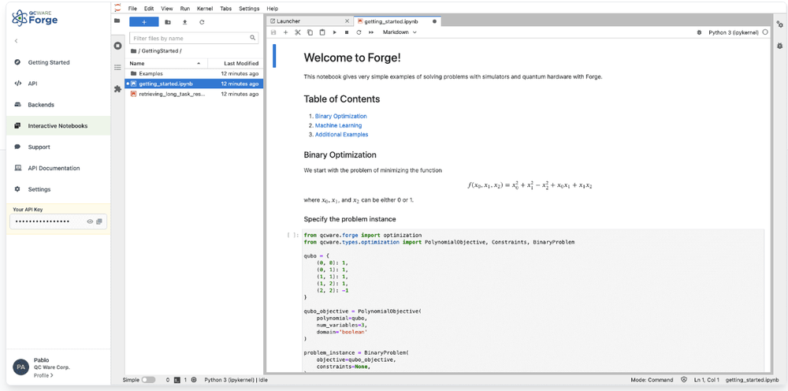
Task: Toggle the Simple interface mode switch
Action: (x=148, y=380)
